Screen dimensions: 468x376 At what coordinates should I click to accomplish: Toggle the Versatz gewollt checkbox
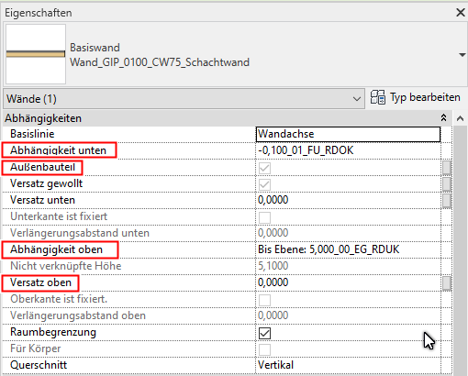tap(264, 184)
